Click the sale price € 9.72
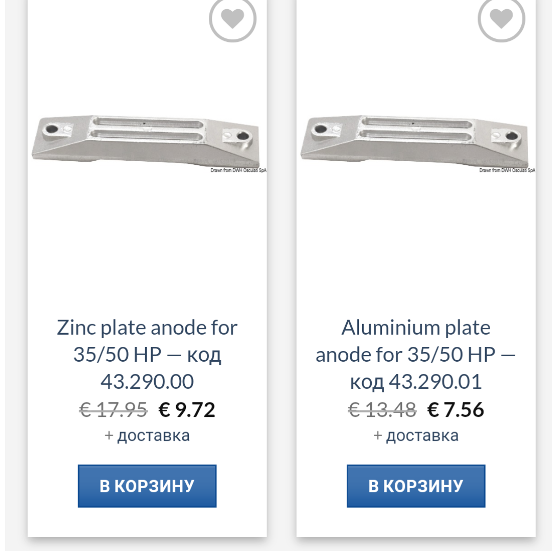 point(187,410)
